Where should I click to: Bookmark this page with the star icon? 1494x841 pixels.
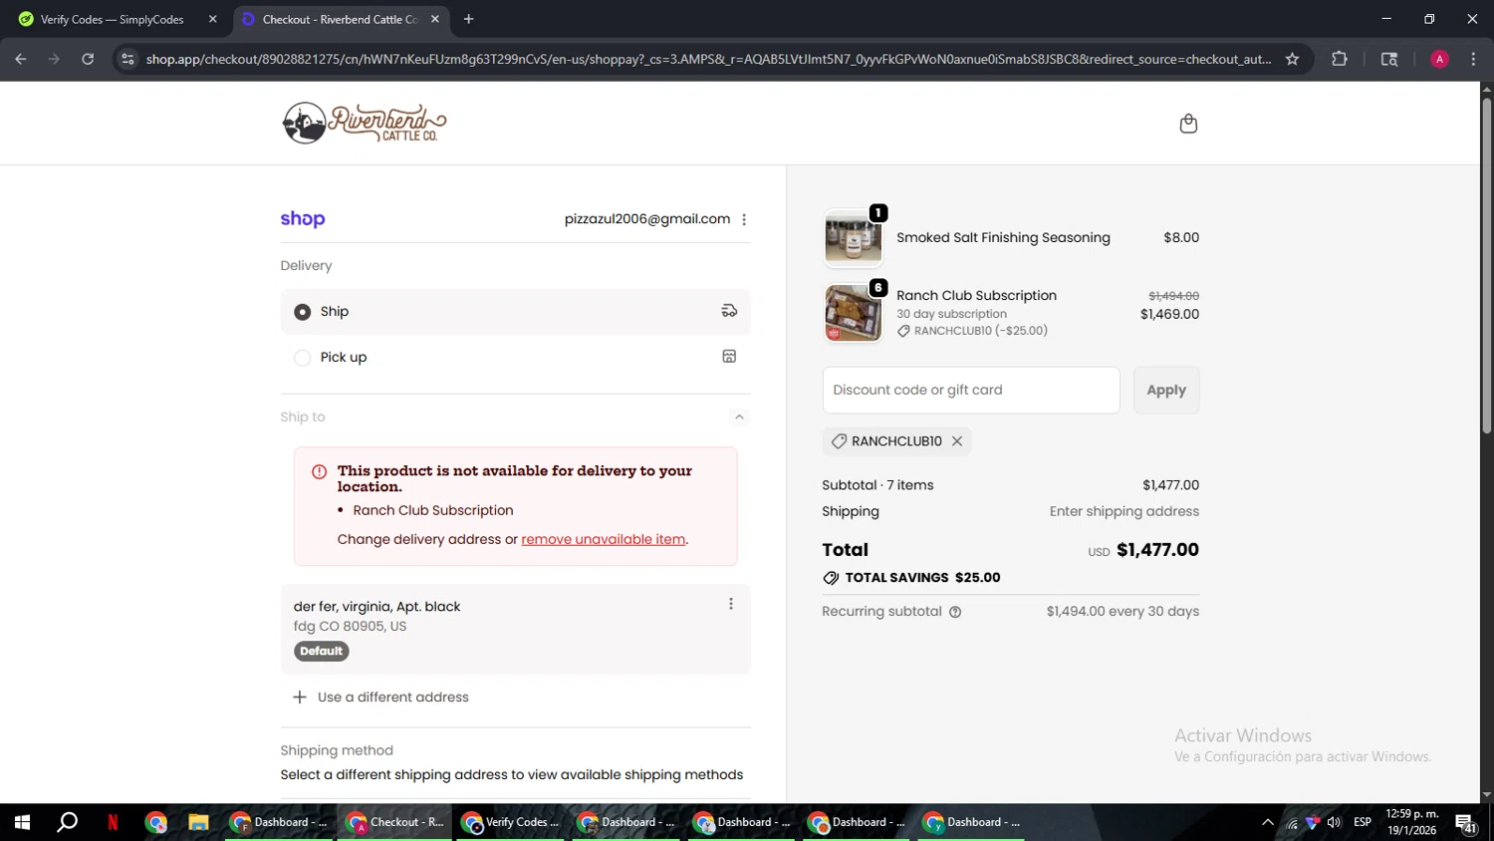coord(1292,59)
